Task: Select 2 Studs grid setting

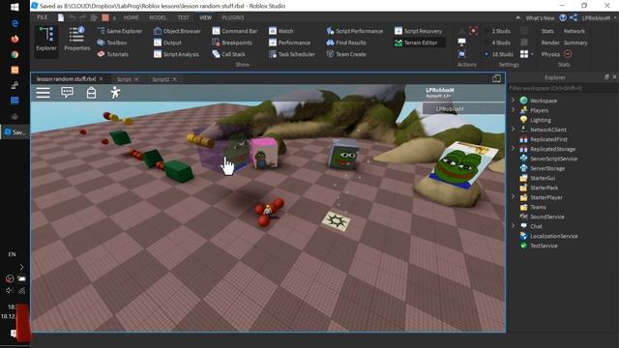Action: click(x=498, y=31)
